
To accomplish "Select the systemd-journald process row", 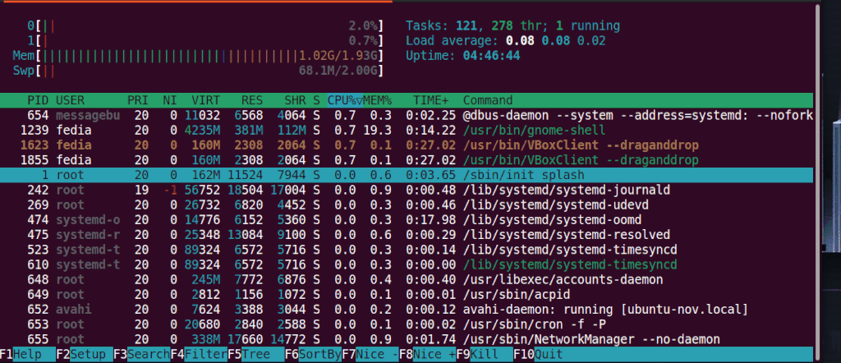I will coord(407,190).
